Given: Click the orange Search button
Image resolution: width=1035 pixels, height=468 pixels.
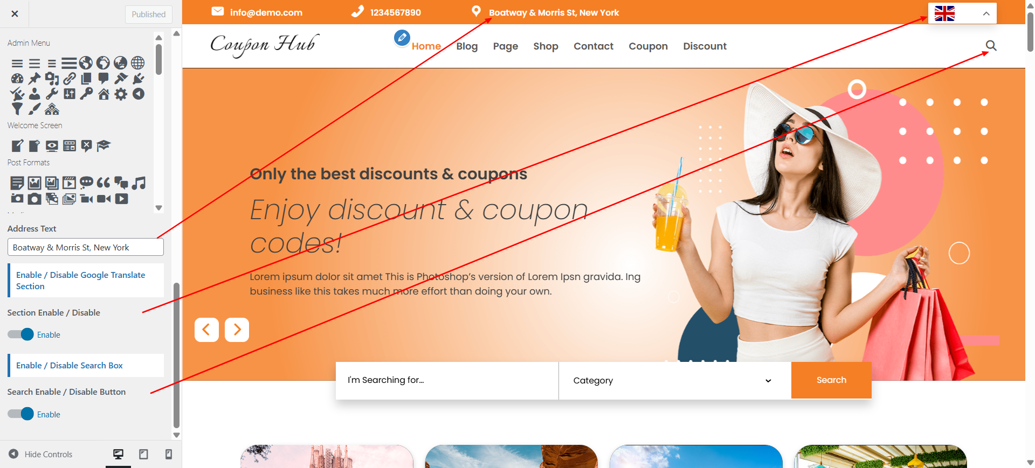Looking at the screenshot, I should (x=831, y=380).
